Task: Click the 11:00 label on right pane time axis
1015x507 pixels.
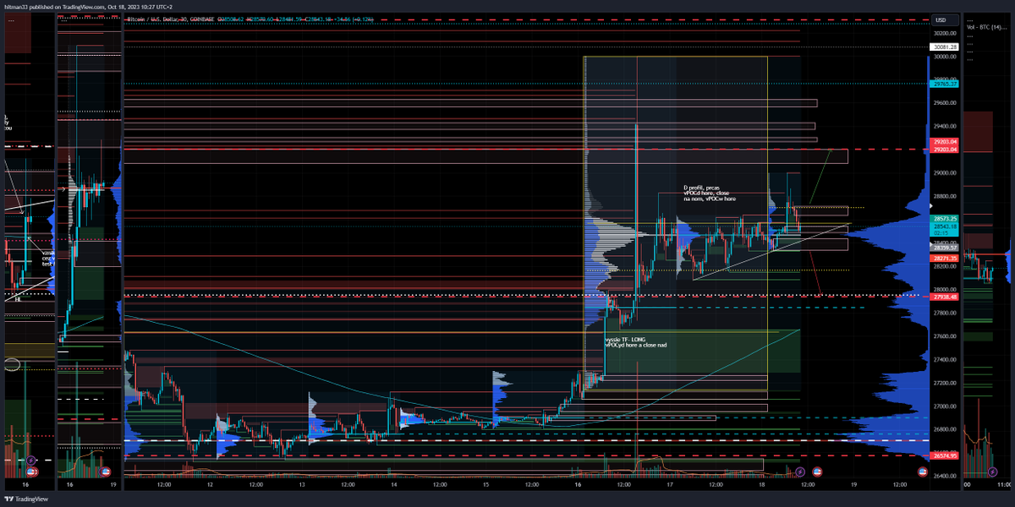Action: (x=1004, y=485)
